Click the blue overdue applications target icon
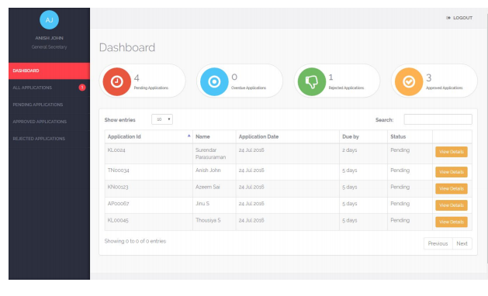Image resolution: width=488 pixels, height=296 pixels. tap(214, 82)
